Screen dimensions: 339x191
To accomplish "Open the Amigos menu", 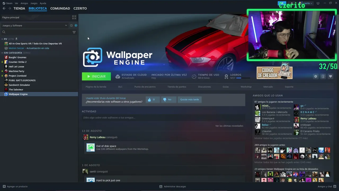I will (24, 3).
